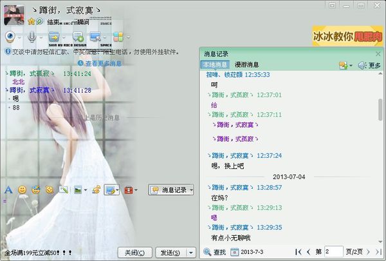The height and width of the screenshot is (261, 386).
Task: Open the magic emoticon icon
Action: (36, 189)
